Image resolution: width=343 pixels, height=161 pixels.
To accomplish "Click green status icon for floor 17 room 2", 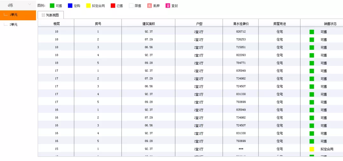I will click(x=312, y=79).
